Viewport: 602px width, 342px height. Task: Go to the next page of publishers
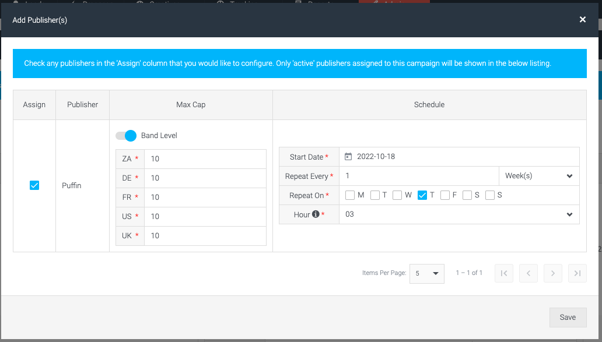(552, 273)
